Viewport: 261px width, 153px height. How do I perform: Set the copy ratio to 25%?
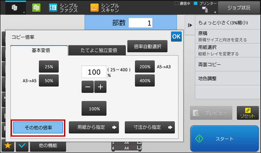pyautogui.click(x=49, y=67)
